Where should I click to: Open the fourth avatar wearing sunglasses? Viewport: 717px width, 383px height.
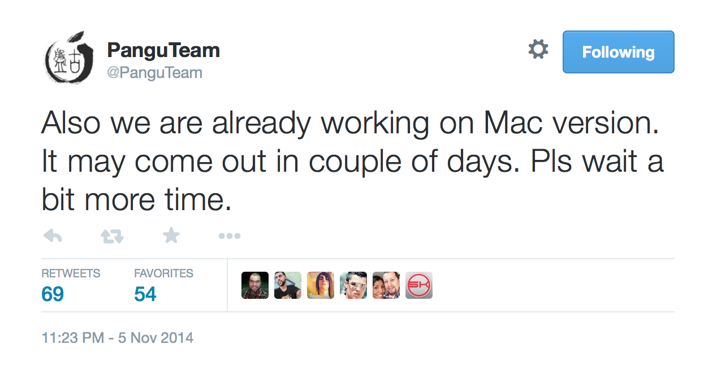(x=353, y=285)
